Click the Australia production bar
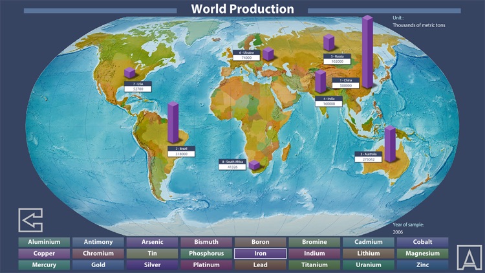This screenshot has width=485, height=273. coord(390,144)
